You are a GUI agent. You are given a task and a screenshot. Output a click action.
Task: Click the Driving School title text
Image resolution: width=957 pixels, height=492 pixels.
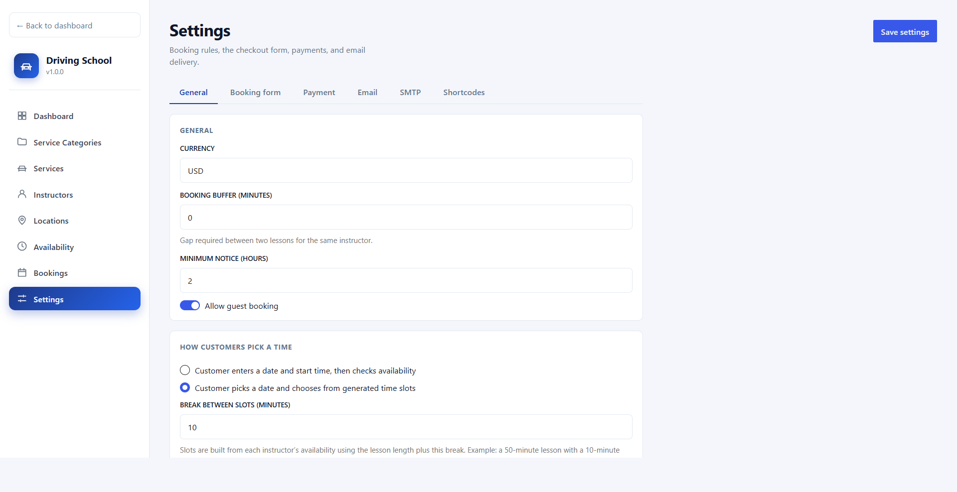point(79,60)
